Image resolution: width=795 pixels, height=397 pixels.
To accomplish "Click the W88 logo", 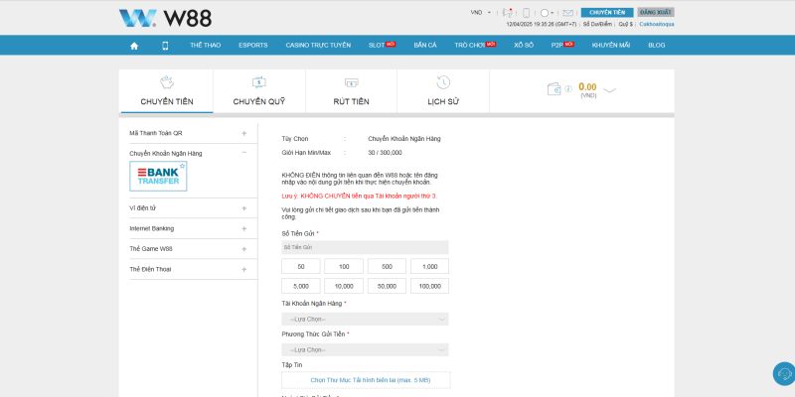I will click(x=165, y=18).
